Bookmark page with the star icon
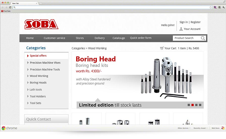 click(211, 7)
